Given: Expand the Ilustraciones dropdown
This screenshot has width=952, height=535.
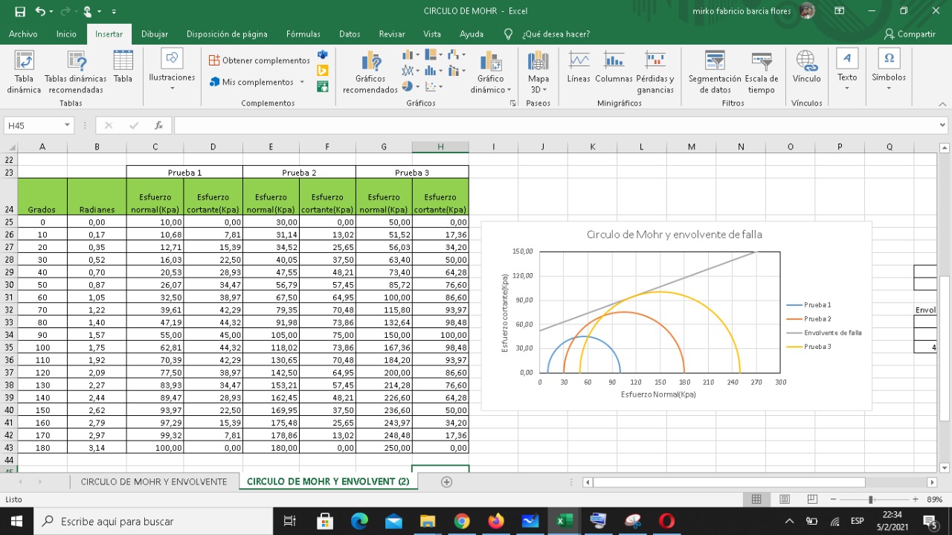Looking at the screenshot, I should tap(172, 71).
